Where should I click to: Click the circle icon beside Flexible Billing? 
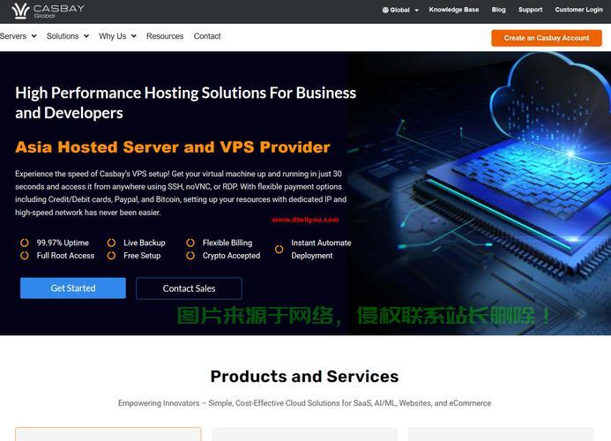coord(190,243)
